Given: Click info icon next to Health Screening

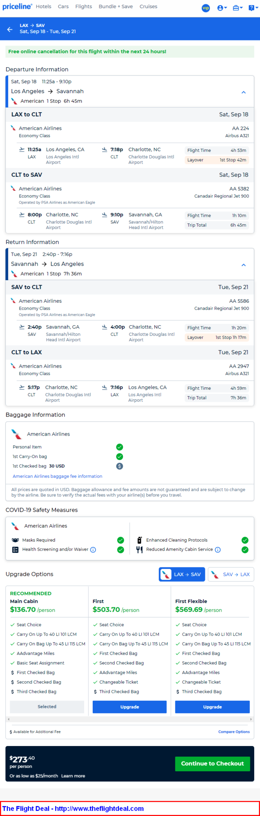Looking at the screenshot, I should pyautogui.click(x=93, y=549).
